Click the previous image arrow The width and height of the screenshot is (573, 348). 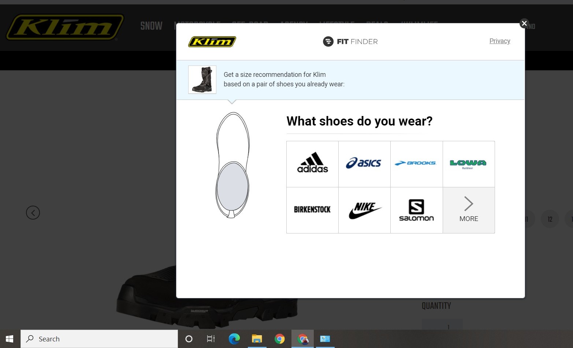click(33, 213)
